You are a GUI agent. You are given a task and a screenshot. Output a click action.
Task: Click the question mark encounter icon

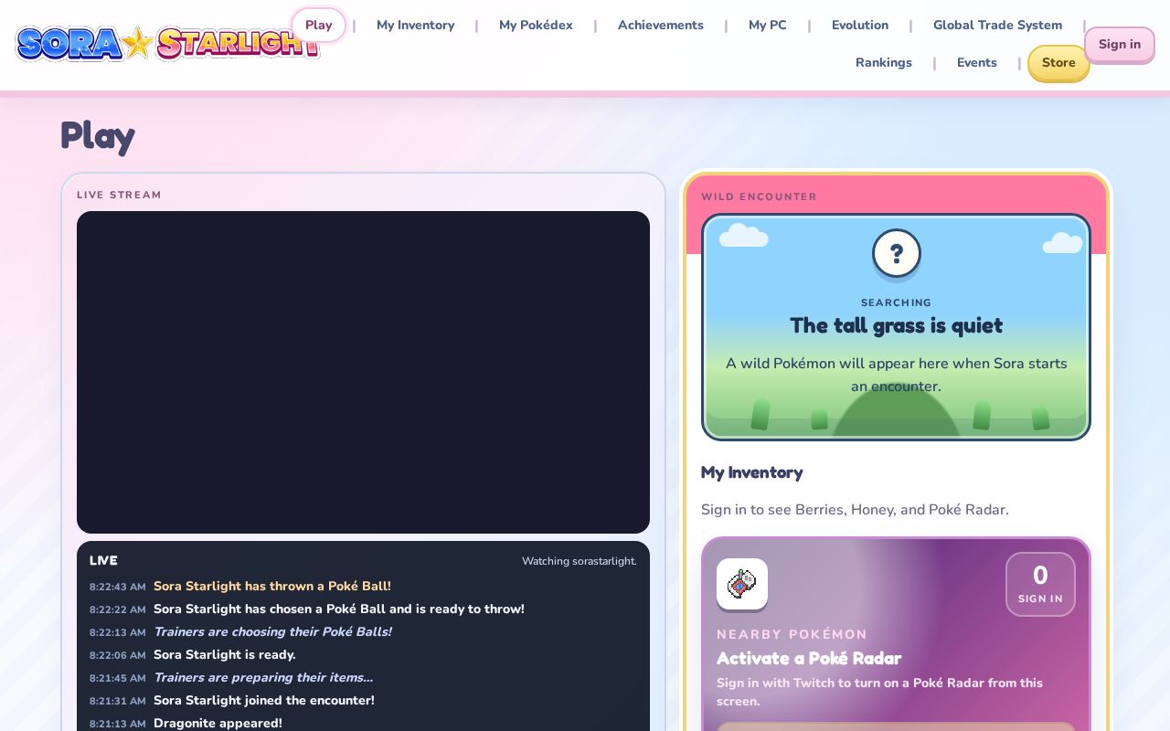(897, 253)
